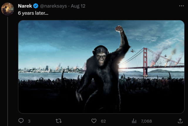Image resolution: width=188 pixels, height=126 pixels.
Task: Visit the @nareksays handle
Action: [53, 6]
